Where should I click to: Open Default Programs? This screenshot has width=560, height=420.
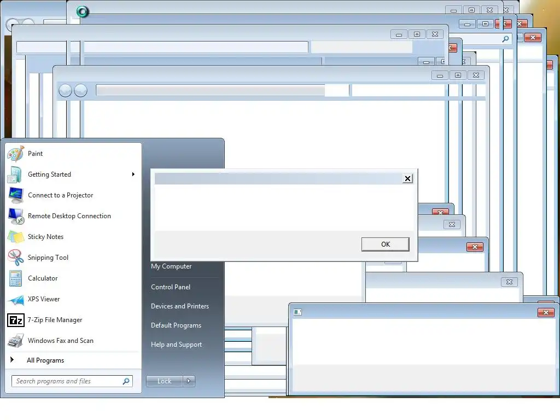[176, 325]
